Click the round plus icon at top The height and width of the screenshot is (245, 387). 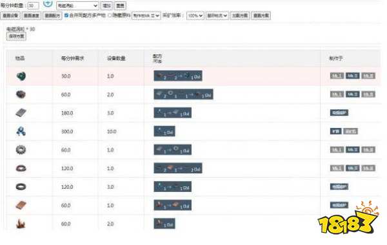point(48,3)
